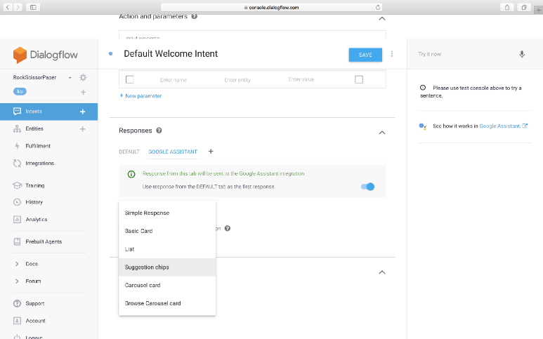Click the plus icon next to Entities

(x=82, y=129)
